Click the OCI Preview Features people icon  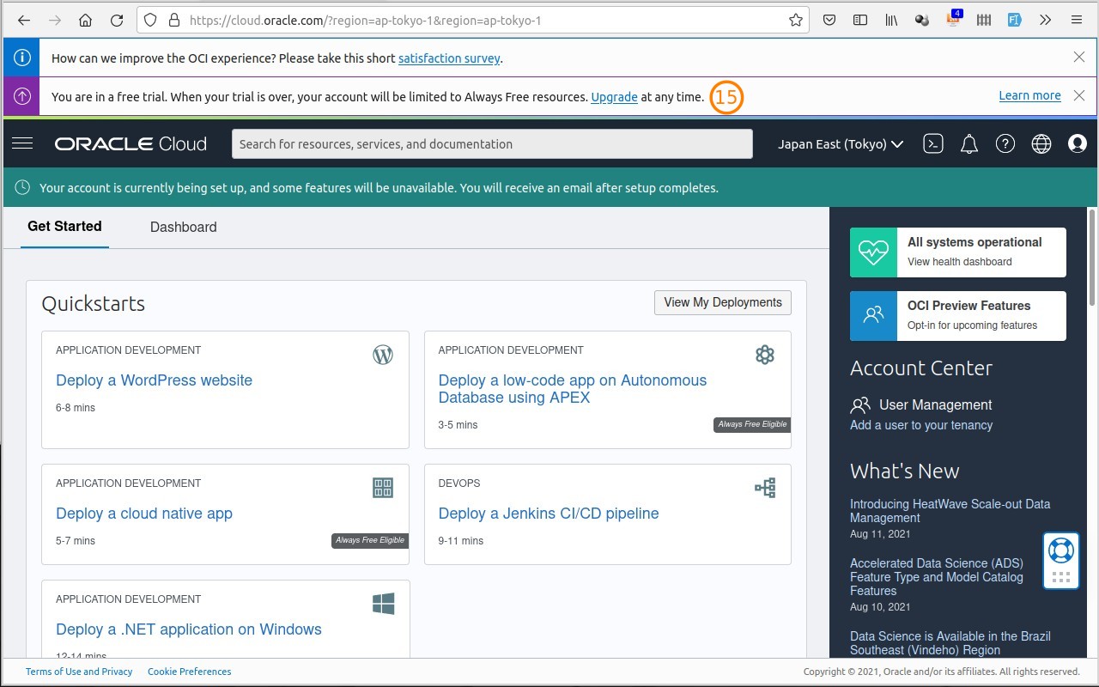point(873,315)
